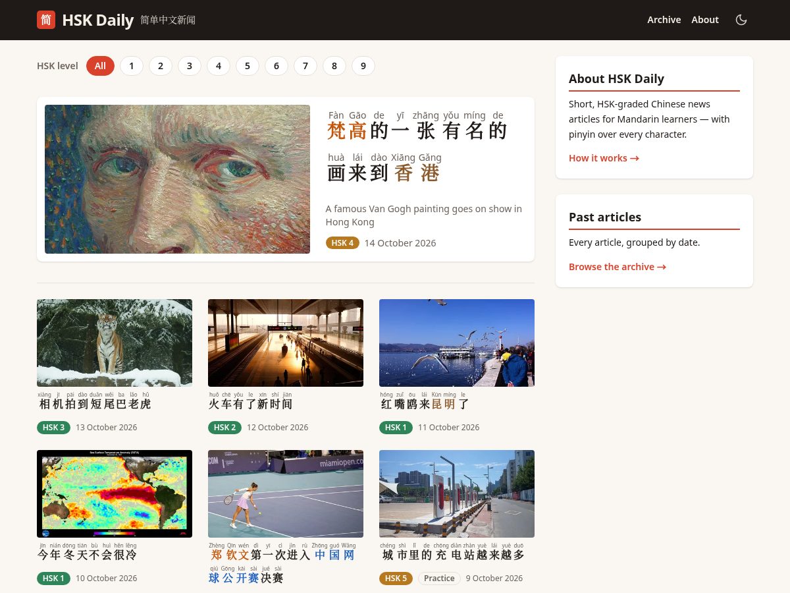
Task: Open the headline 火车有了新时间
Action: point(250,401)
